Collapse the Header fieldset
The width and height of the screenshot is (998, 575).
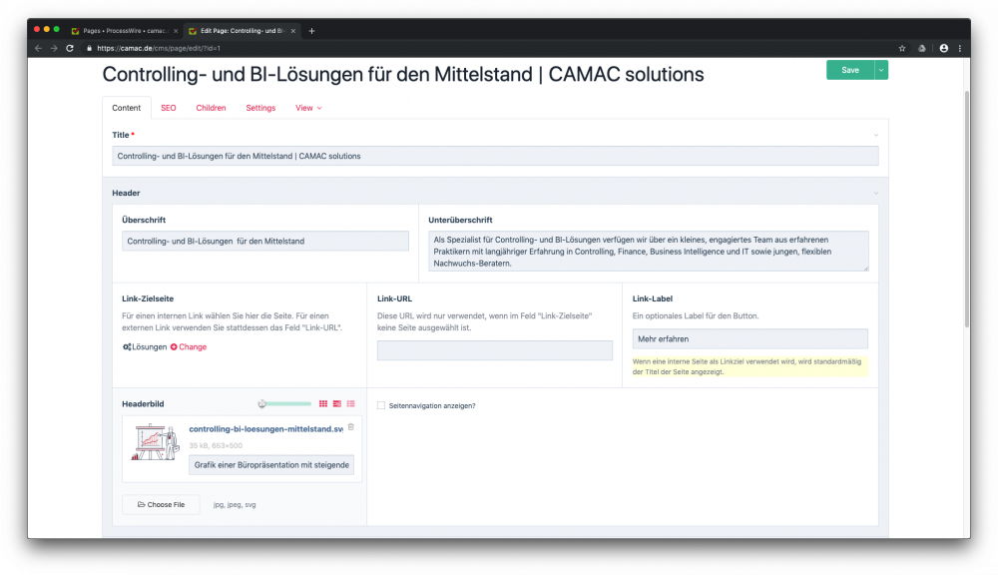tap(876, 193)
